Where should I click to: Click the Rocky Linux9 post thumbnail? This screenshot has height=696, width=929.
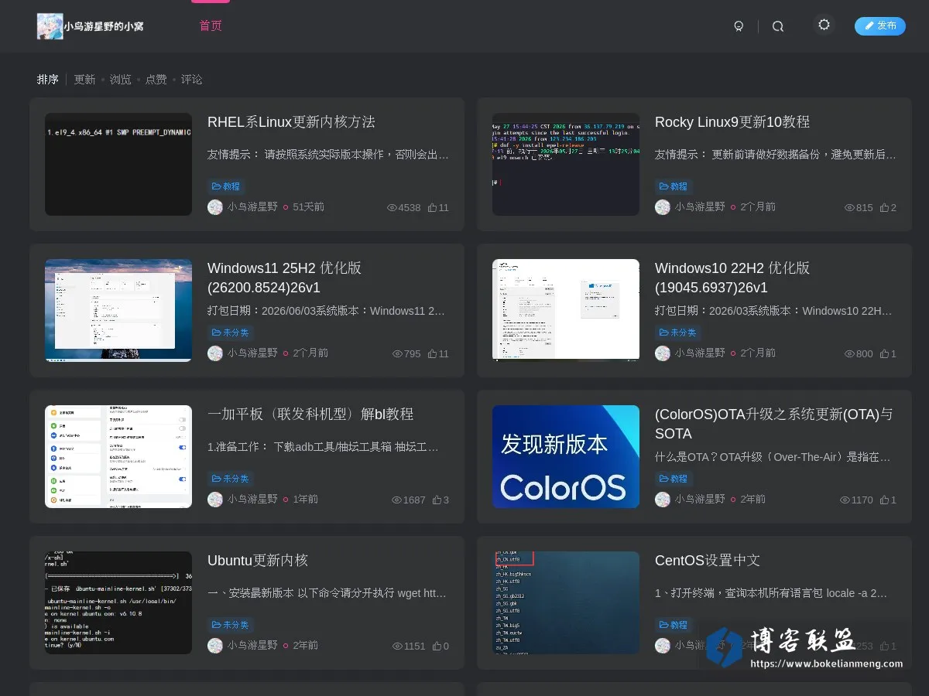pyautogui.click(x=566, y=164)
